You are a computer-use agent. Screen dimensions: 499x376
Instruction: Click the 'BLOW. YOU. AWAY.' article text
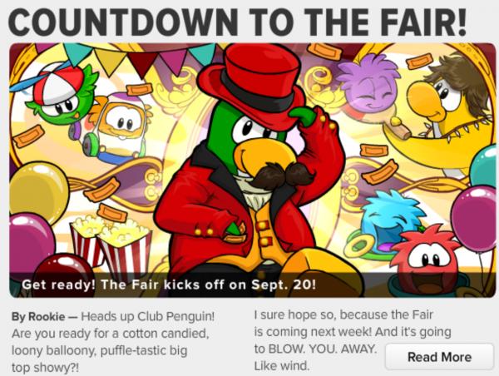pos(323,349)
